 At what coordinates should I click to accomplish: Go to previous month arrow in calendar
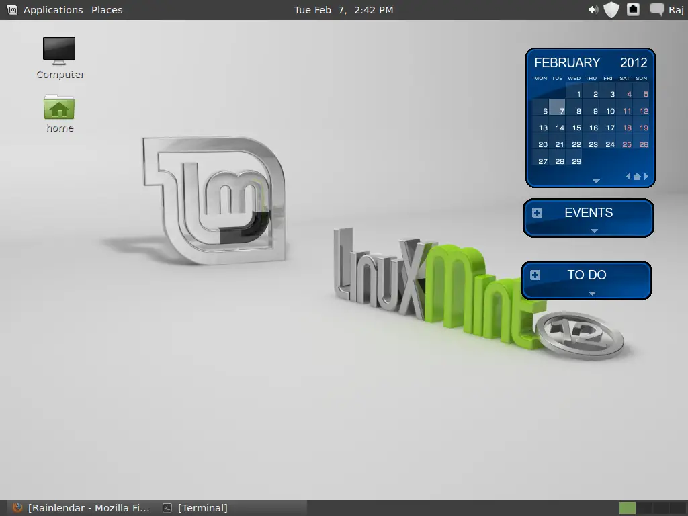click(628, 177)
